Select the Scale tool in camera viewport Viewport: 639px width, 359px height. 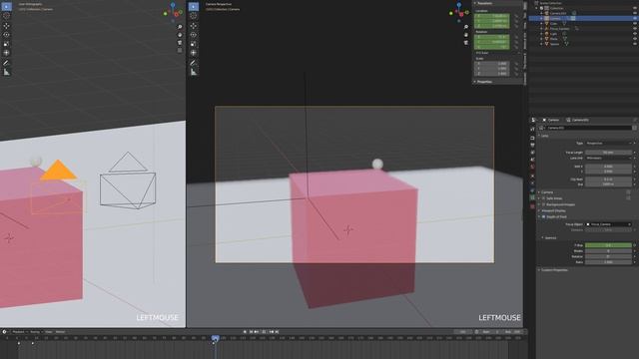click(x=194, y=44)
